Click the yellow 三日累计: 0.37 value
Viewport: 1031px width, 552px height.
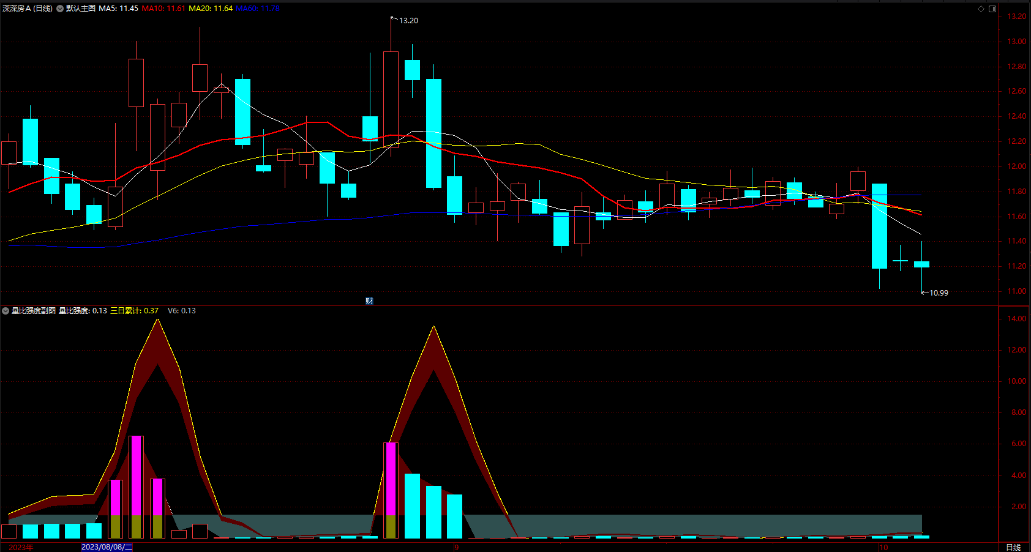click(134, 311)
